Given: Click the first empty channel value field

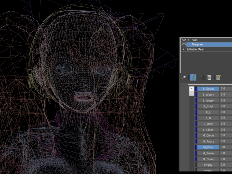Looking at the screenshot, I should [x=226, y=165].
